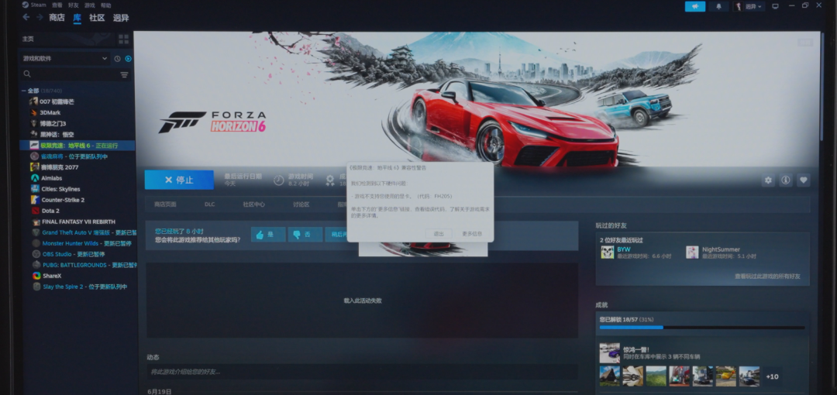Open the announcements megaphone icon
Screen dimensions: 837x395
695,6
